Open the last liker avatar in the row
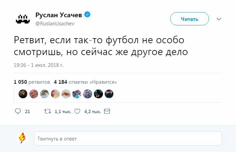 pyautogui.click(x=109, y=94)
